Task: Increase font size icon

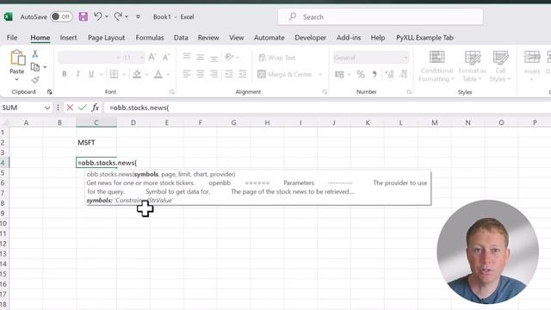Action: coord(152,58)
